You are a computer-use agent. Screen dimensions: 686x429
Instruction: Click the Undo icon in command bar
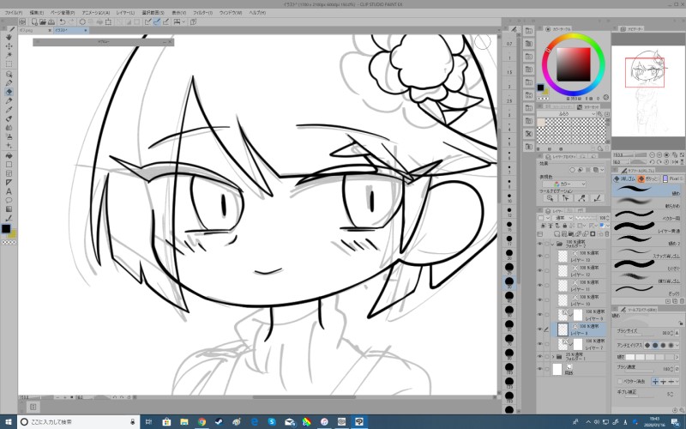click(63, 21)
